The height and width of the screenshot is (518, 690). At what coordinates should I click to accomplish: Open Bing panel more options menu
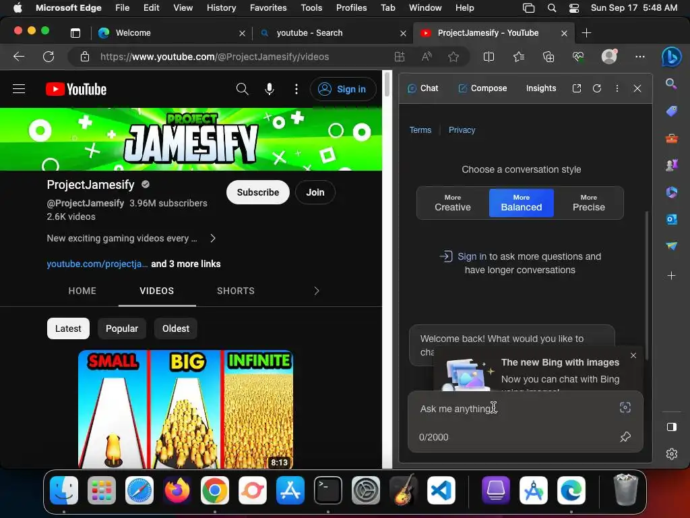click(x=617, y=88)
